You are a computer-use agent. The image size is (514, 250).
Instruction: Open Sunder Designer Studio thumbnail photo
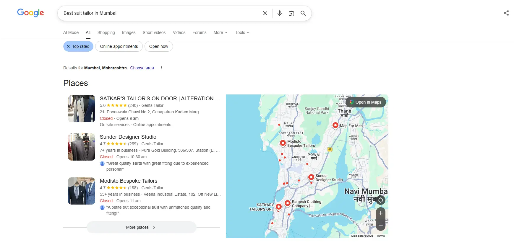point(82,147)
